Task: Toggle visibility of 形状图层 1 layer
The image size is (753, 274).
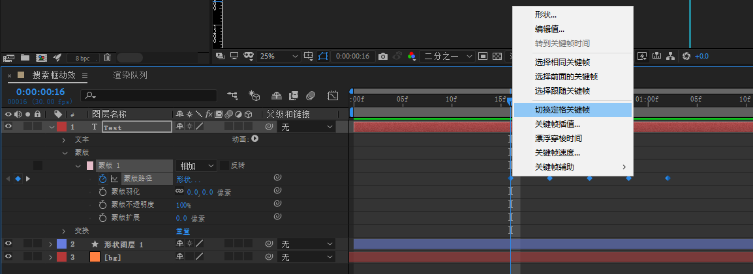Action: pyautogui.click(x=8, y=244)
